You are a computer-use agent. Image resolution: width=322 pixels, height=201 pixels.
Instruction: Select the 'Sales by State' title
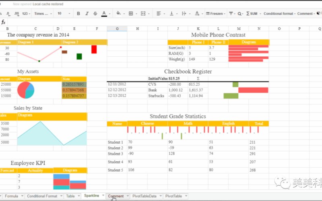click(28, 108)
